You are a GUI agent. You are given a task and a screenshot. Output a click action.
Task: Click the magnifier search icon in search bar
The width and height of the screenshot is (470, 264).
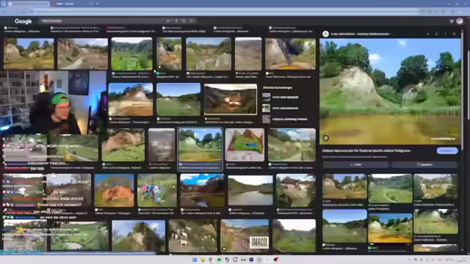pyautogui.click(x=191, y=21)
